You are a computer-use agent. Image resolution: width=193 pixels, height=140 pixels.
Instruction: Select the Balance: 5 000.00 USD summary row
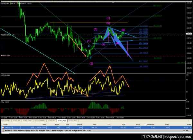pyautogui.click(x=96, y=131)
